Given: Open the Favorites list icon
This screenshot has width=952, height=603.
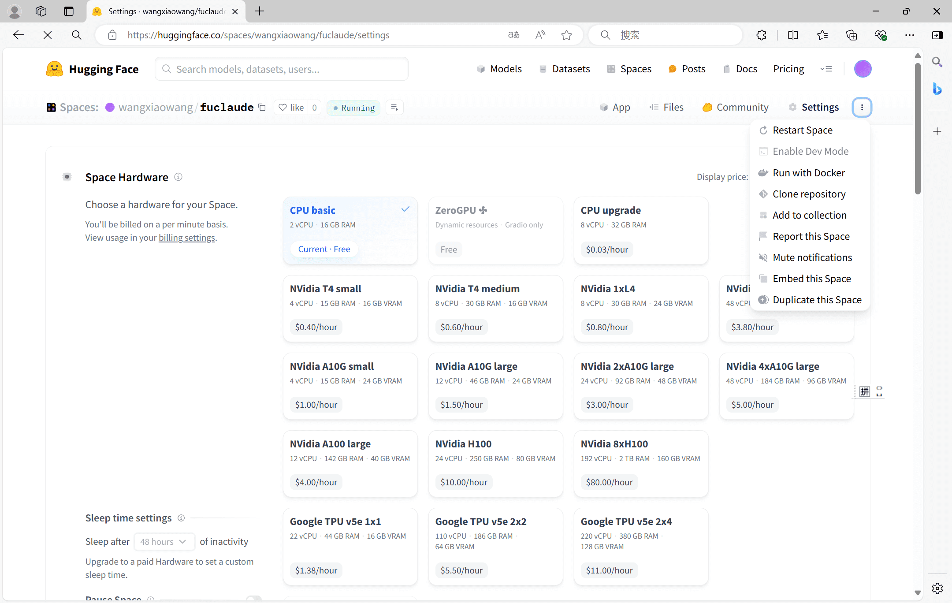Looking at the screenshot, I should [822, 35].
